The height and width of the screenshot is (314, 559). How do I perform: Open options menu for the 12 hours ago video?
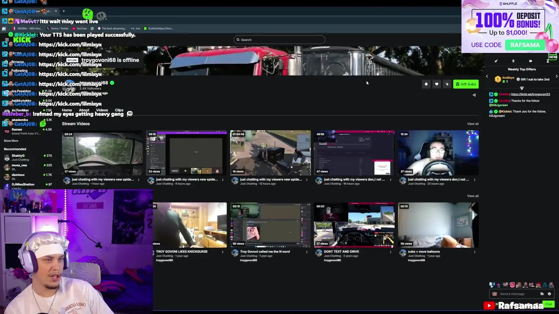point(307,180)
